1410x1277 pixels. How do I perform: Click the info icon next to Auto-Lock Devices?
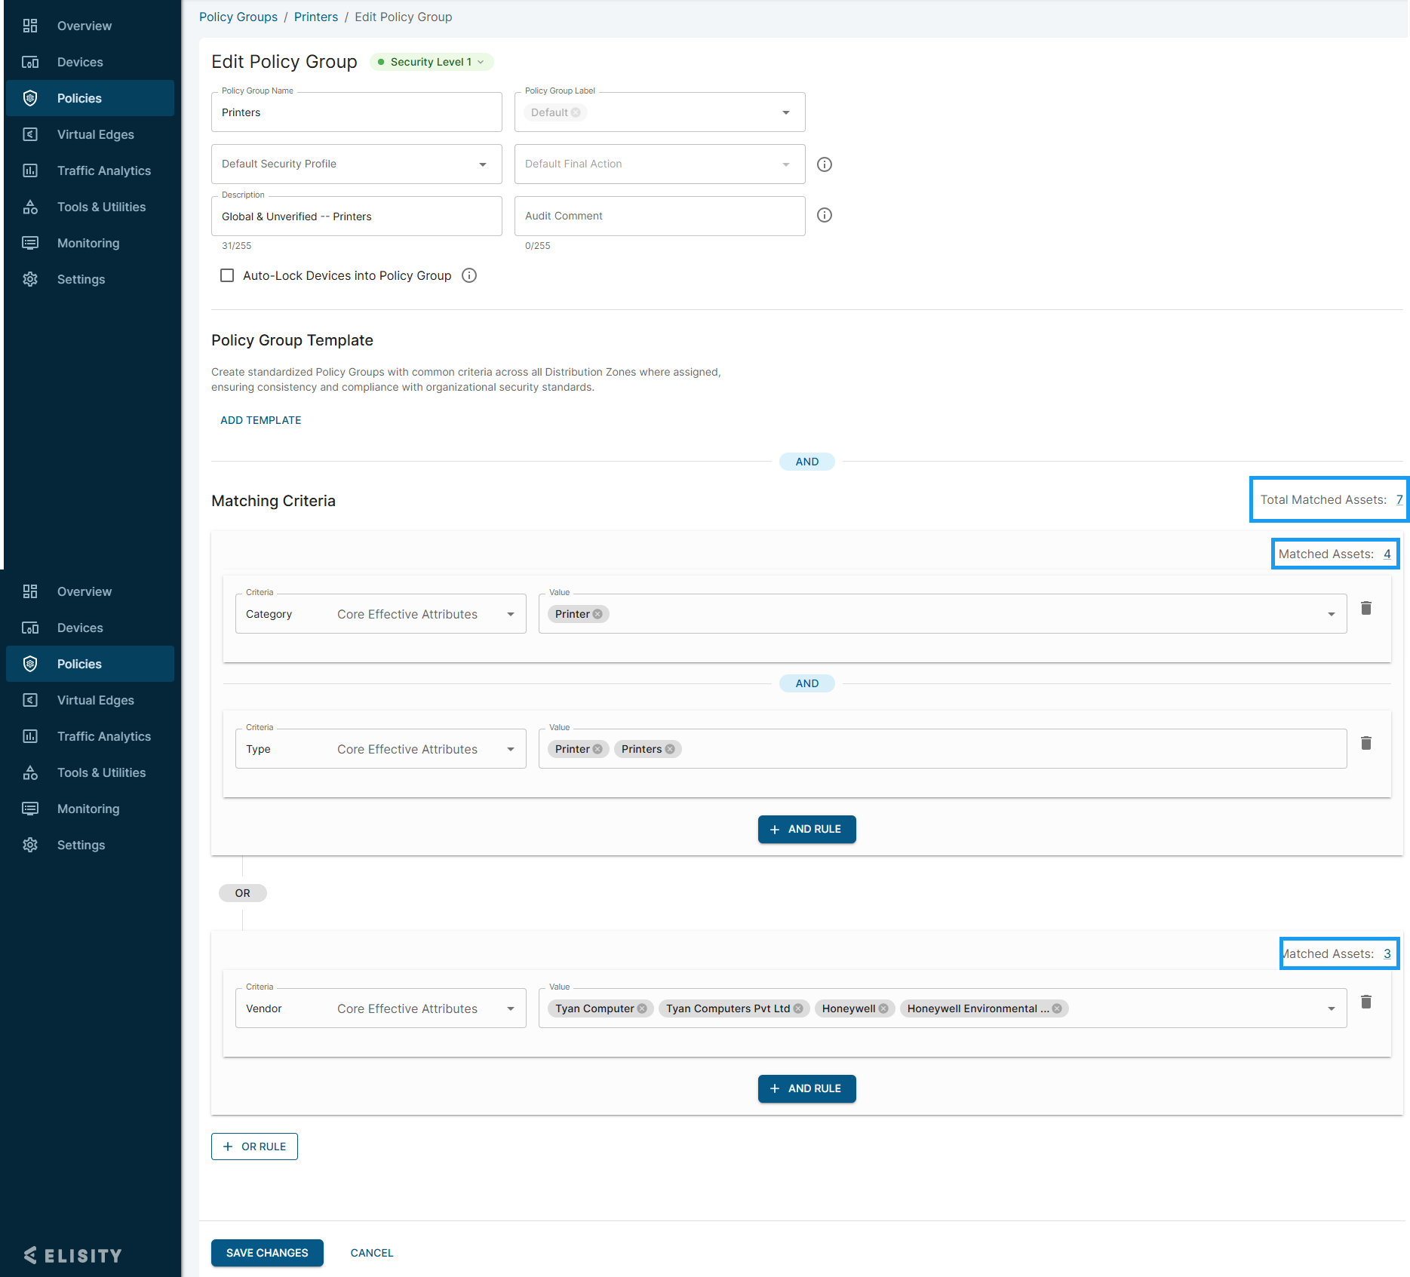pyautogui.click(x=469, y=275)
